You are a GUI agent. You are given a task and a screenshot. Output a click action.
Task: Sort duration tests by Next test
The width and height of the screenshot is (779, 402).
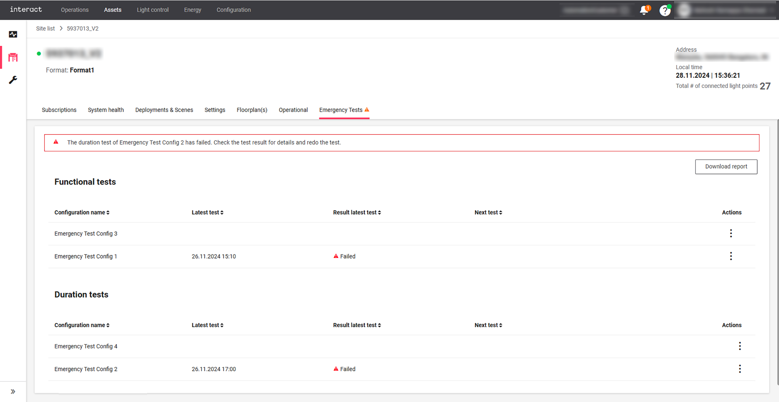488,325
